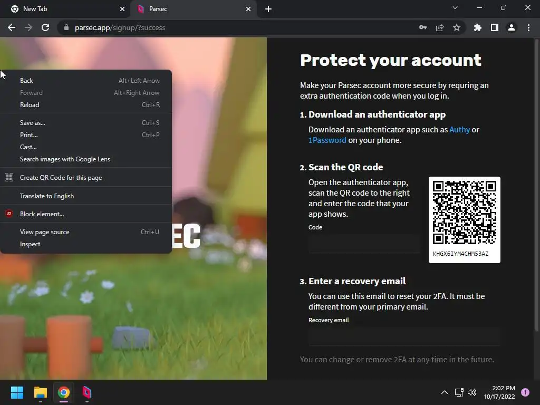Open the taskbar clock and date
This screenshot has height=405, width=540.
499,392
